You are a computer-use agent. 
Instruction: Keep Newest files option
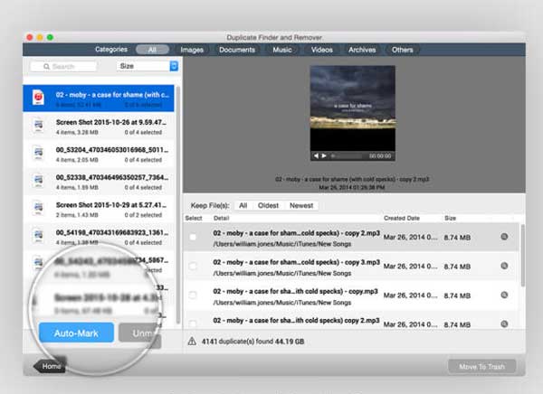point(301,205)
